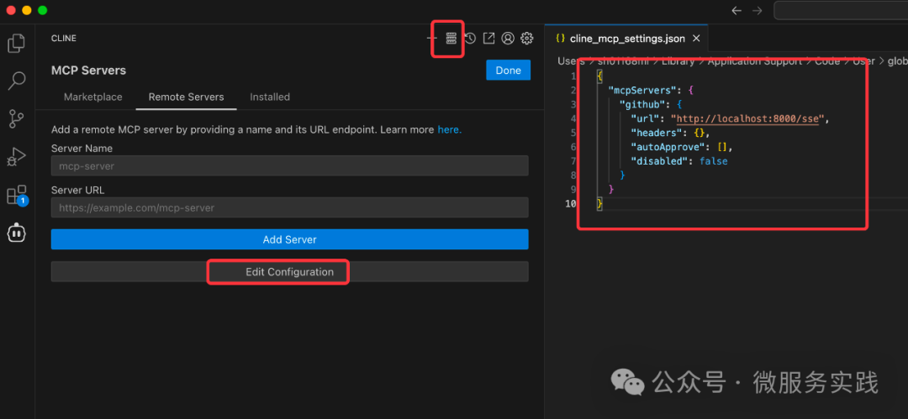Image resolution: width=908 pixels, height=419 pixels.
Task: Open Cline in editor popout icon
Action: (x=488, y=38)
